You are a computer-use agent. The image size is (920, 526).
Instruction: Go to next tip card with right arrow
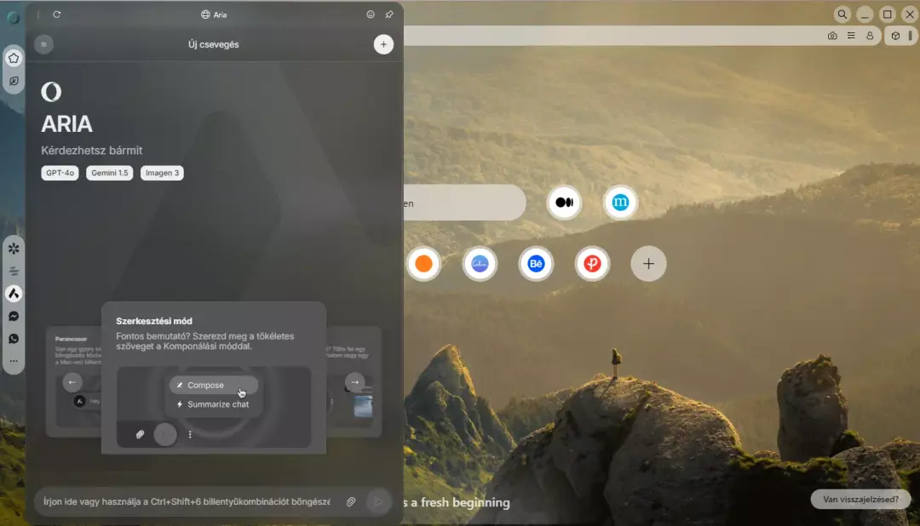[x=355, y=382]
